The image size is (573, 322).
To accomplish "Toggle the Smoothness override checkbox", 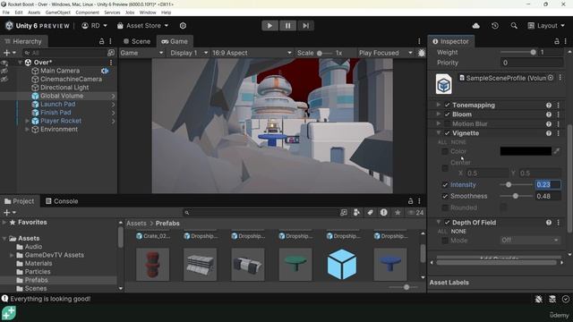I will click(445, 197).
